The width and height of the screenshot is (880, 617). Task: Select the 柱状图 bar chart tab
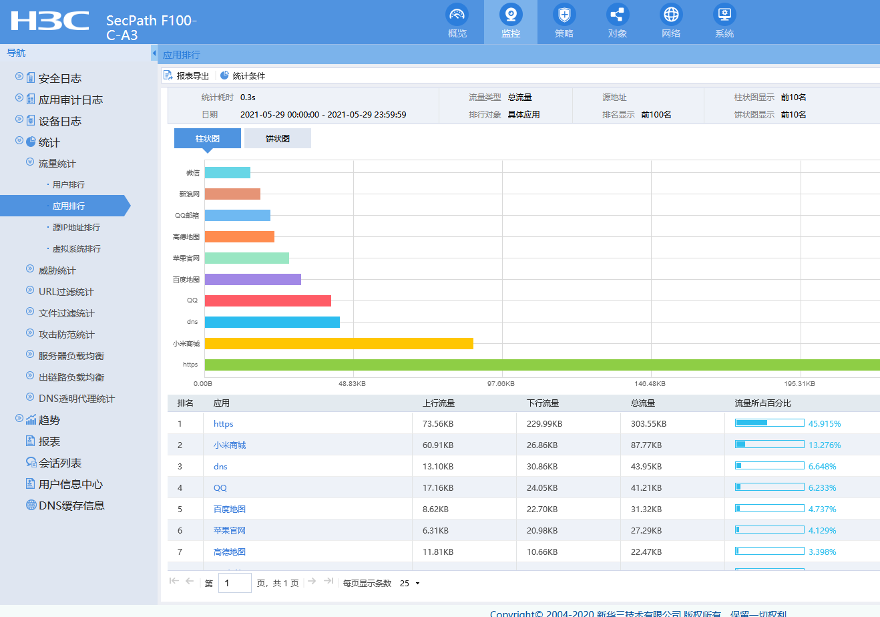point(207,138)
